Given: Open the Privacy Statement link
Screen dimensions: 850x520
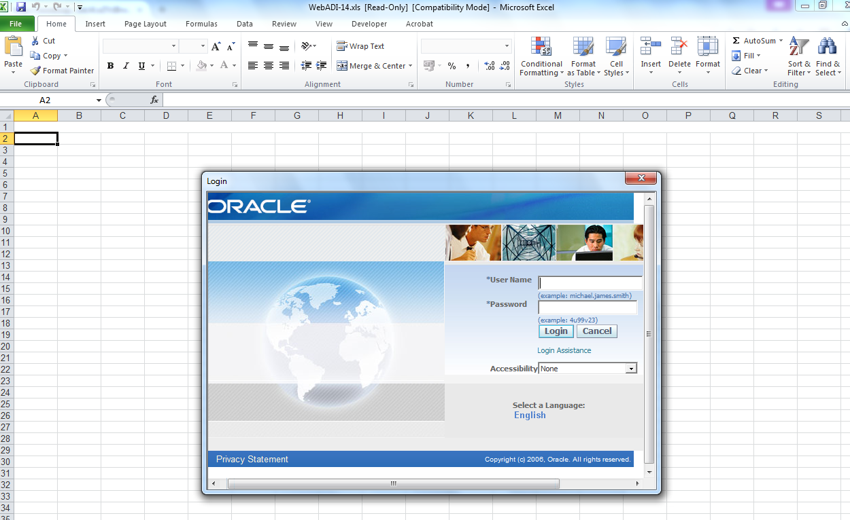Looking at the screenshot, I should [x=252, y=460].
